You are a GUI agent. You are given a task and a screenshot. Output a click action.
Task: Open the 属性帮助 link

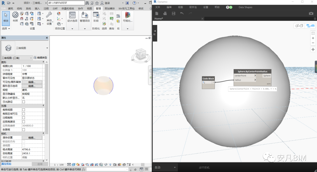point(6,164)
